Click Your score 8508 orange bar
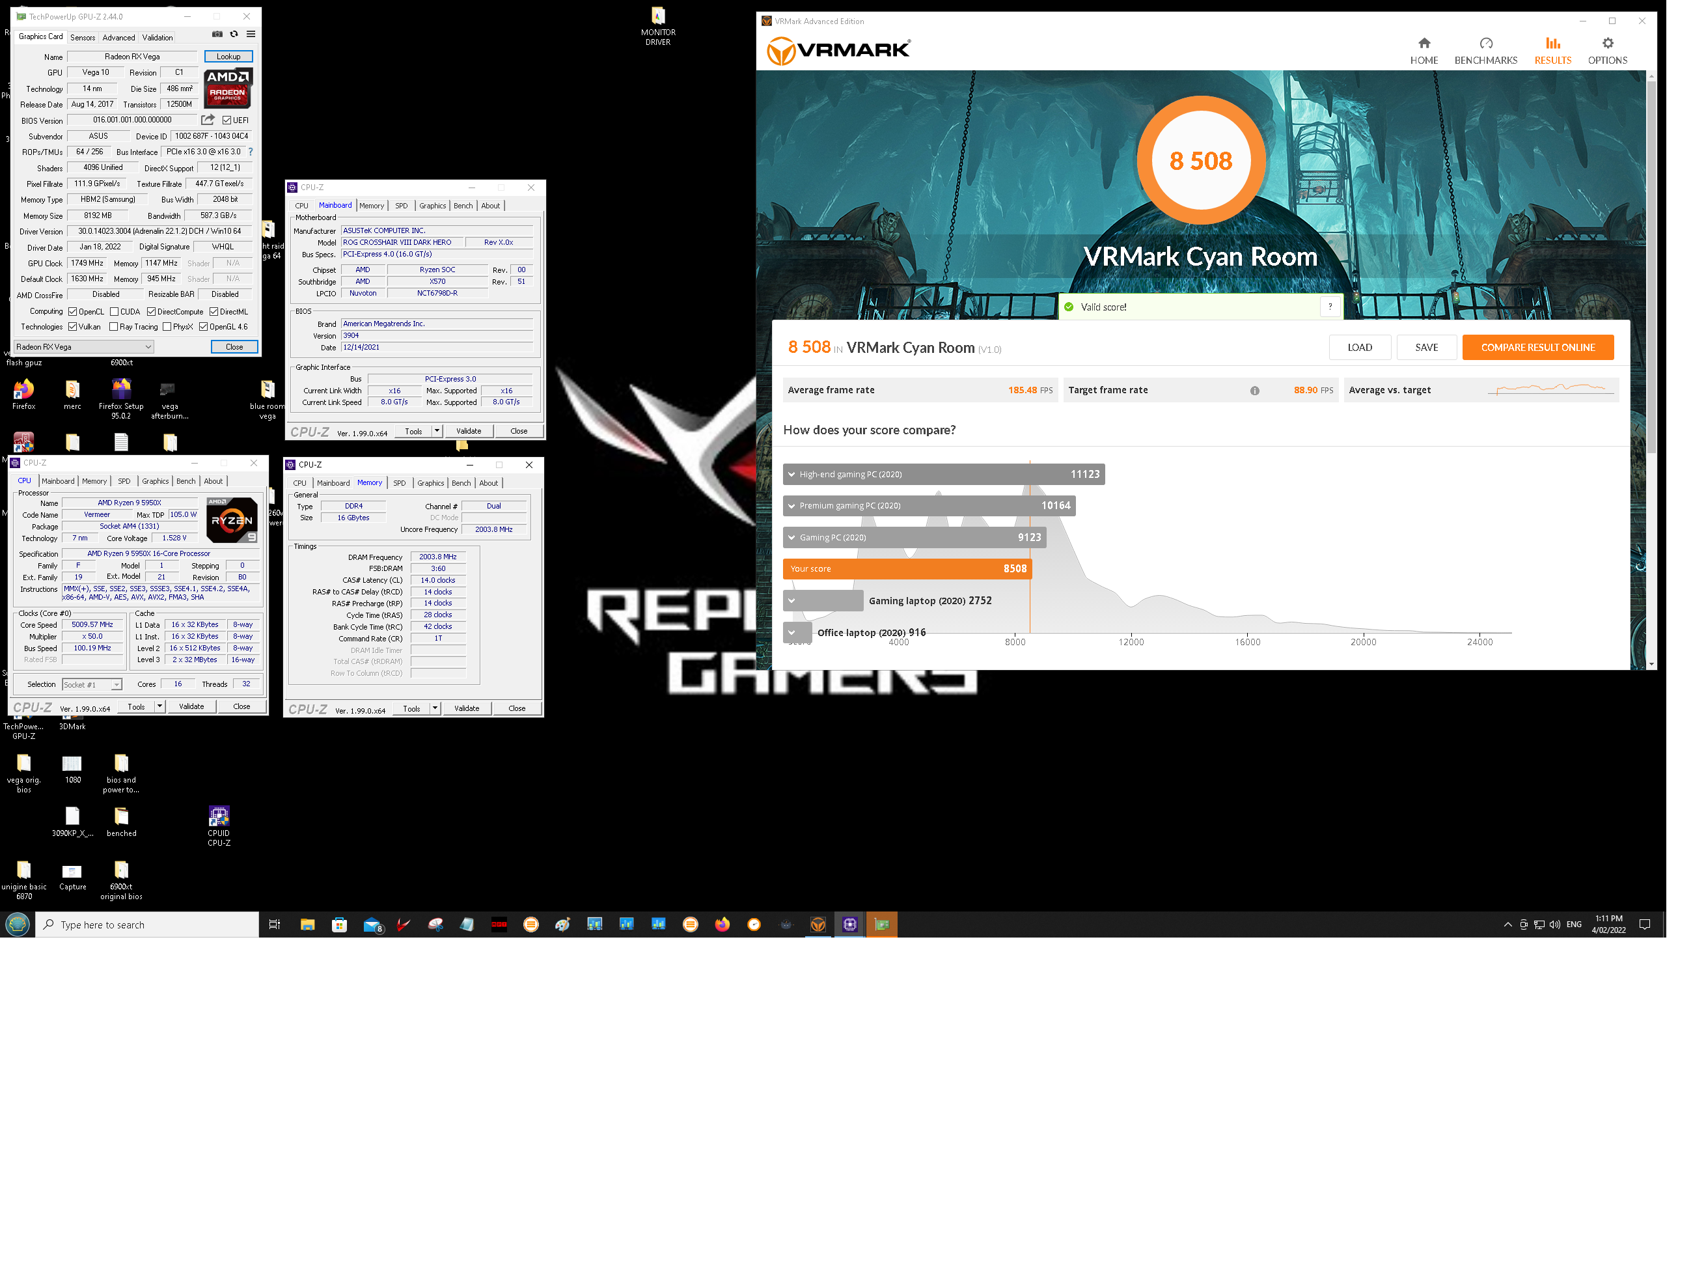1706x1280 pixels. [x=907, y=568]
